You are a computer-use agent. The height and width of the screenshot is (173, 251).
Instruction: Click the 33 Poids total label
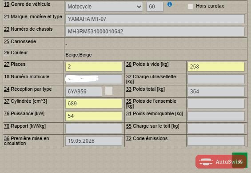coord(145,89)
